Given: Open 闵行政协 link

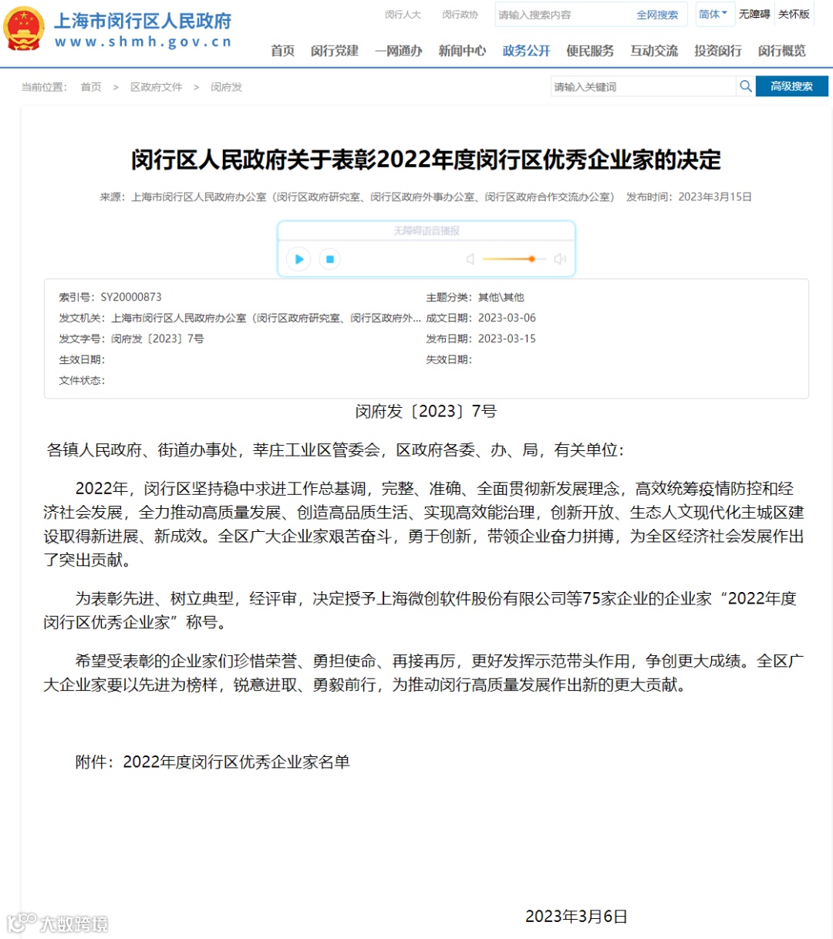Looking at the screenshot, I should [460, 15].
